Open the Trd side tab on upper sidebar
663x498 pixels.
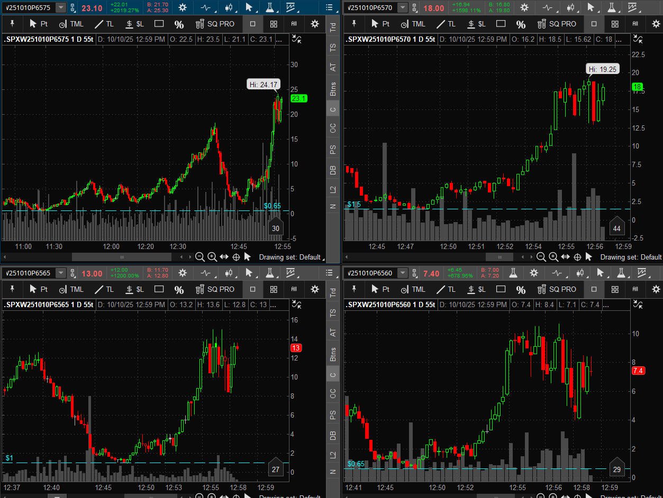(333, 27)
